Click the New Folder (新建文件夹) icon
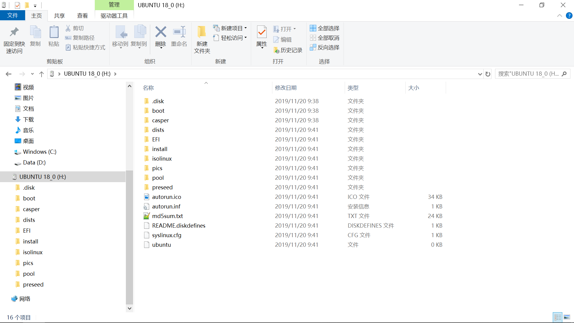The width and height of the screenshot is (574, 323). [202, 33]
